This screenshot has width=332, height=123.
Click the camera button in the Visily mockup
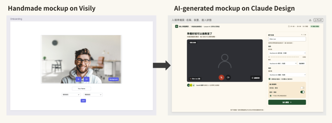coord(86,79)
